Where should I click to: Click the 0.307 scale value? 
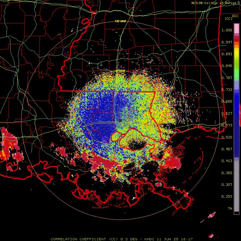click(x=227, y=184)
